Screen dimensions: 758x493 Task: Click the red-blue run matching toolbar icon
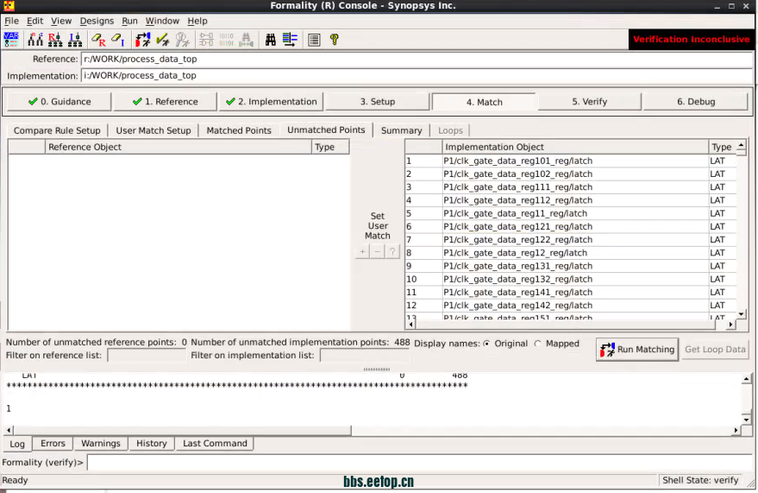tap(143, 40)
